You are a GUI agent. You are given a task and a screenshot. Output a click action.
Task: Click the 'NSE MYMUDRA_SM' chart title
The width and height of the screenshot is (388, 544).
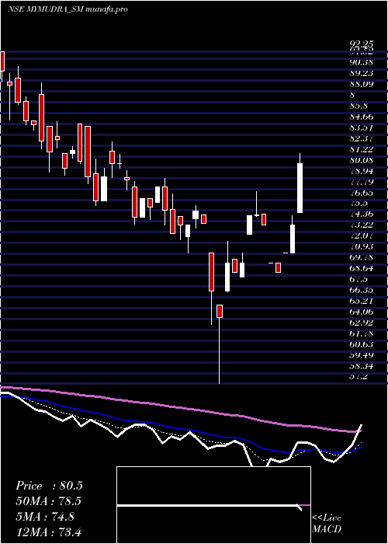point(45,9)
